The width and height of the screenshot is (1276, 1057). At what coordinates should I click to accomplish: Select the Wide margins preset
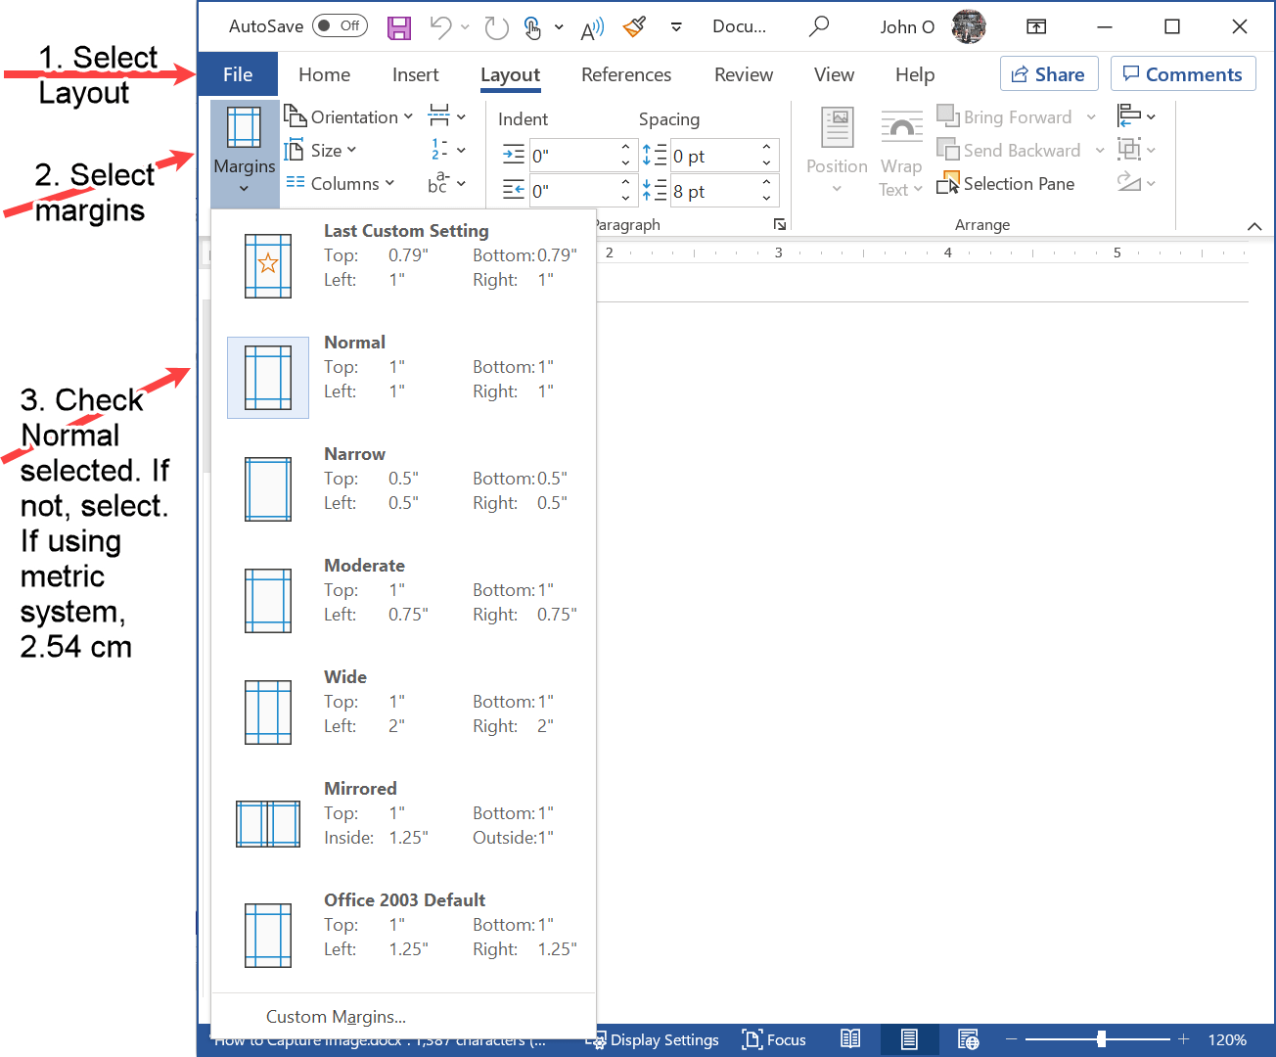tap(403, 712)
